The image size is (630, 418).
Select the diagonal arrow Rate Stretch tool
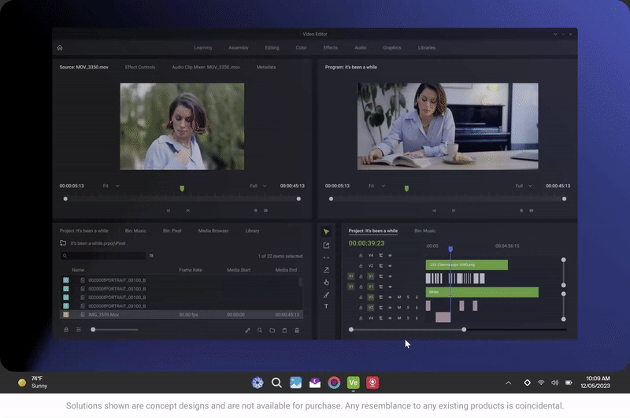[x=326, y=270]
